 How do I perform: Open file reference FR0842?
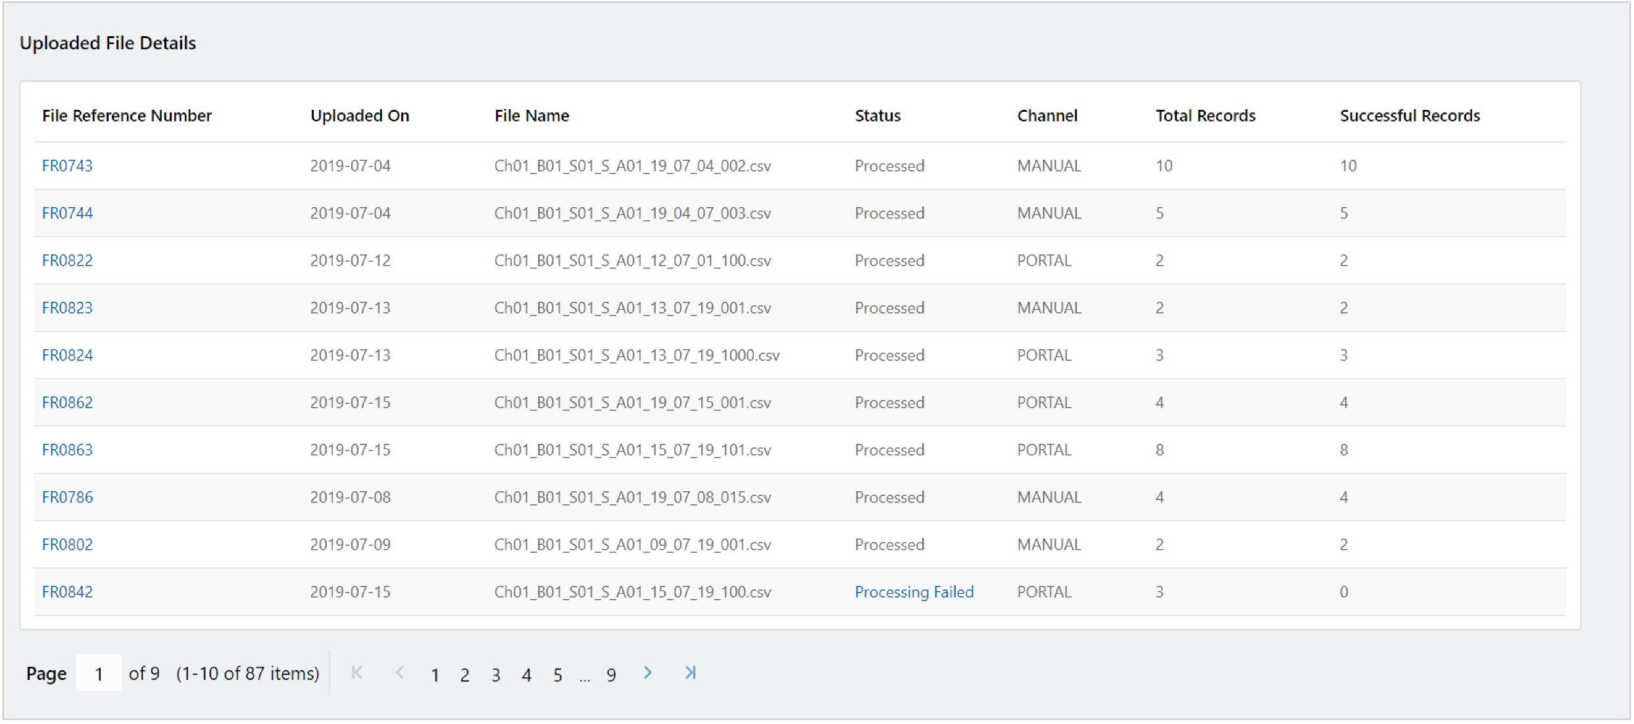[x=67, y=592]
